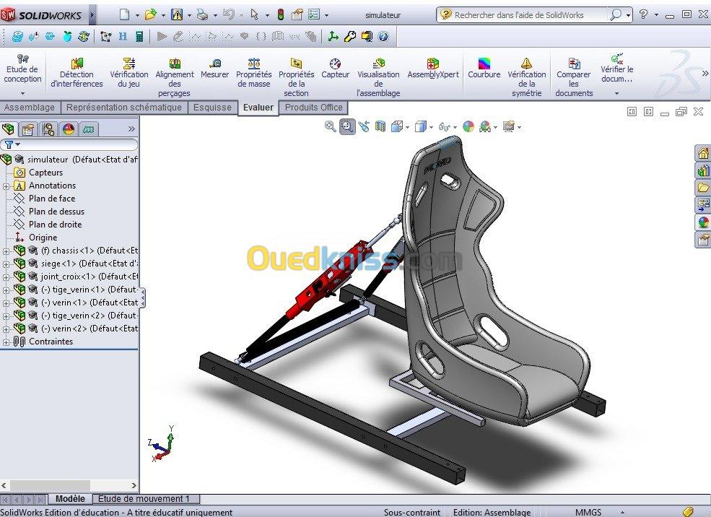Open the Mesurer measure tool
Viewport: 711px width, 517px height.
pyautogui.click(x=214, y=69)
